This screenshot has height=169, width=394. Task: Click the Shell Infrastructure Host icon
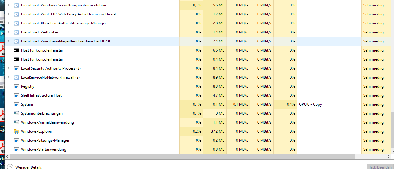[16, 95]
